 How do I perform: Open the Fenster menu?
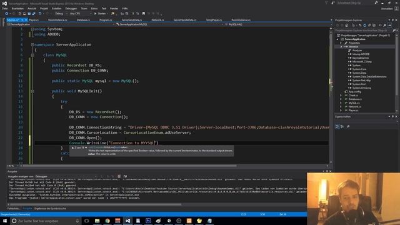114,8
